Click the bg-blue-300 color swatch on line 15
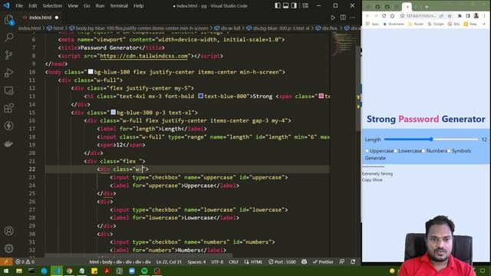This screenshot has height=276, width=491. (113, 112)
